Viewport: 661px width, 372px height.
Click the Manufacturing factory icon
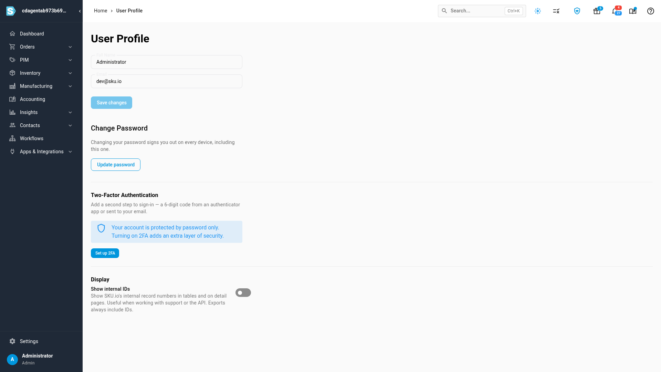pos(12,86)
